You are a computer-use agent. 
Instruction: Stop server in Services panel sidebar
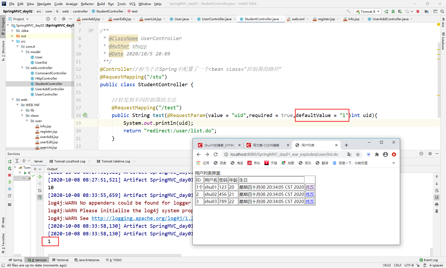tap(10, 175)
